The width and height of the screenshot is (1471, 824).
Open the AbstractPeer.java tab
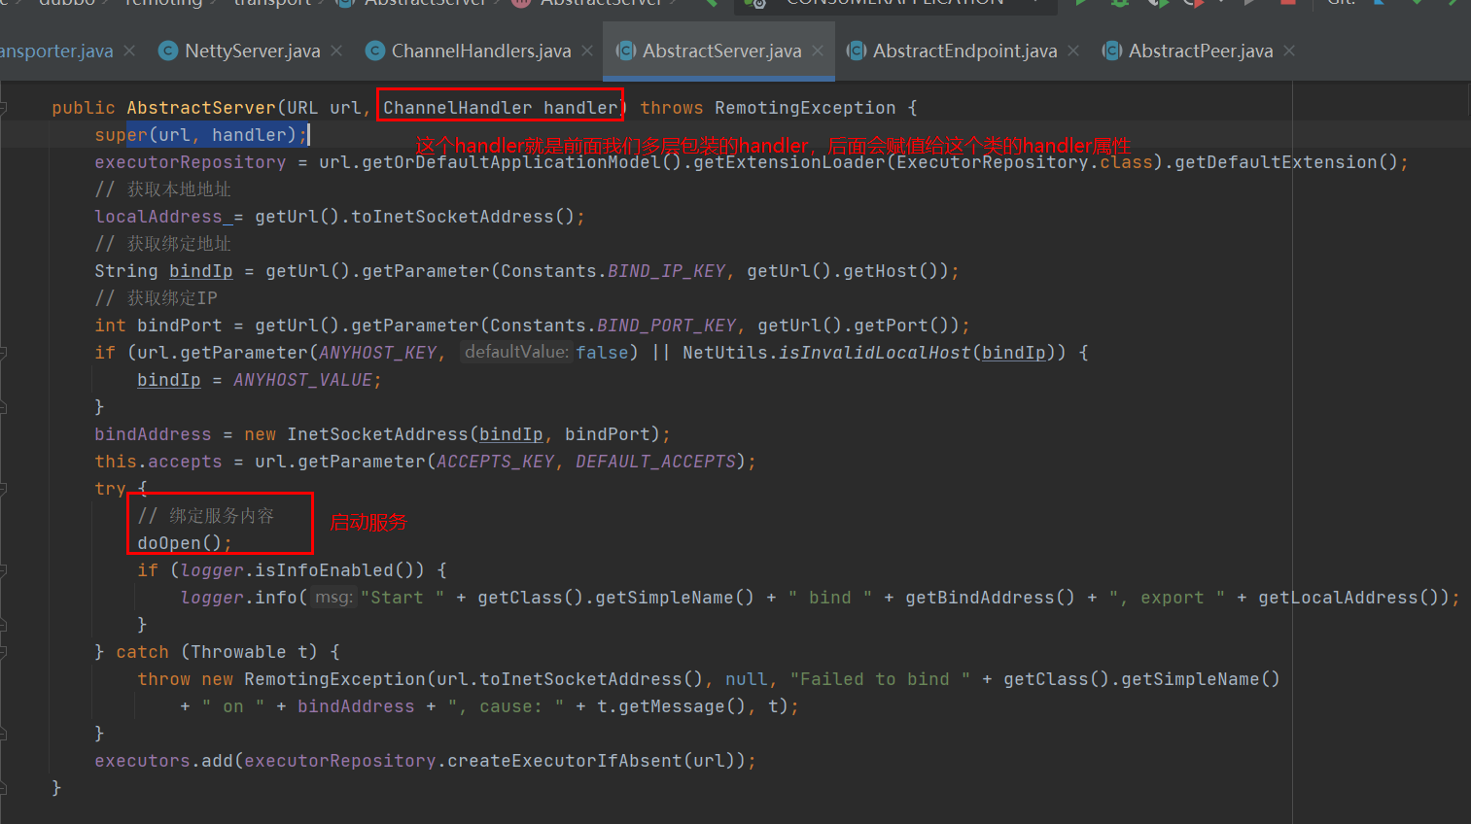tap(1201, 51)
